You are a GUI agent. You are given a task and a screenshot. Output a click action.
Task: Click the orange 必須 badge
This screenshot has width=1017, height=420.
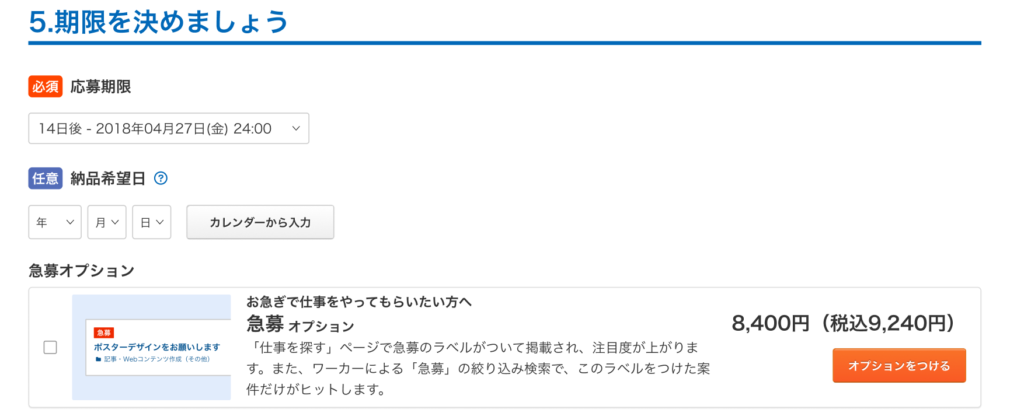pos(46,87)
